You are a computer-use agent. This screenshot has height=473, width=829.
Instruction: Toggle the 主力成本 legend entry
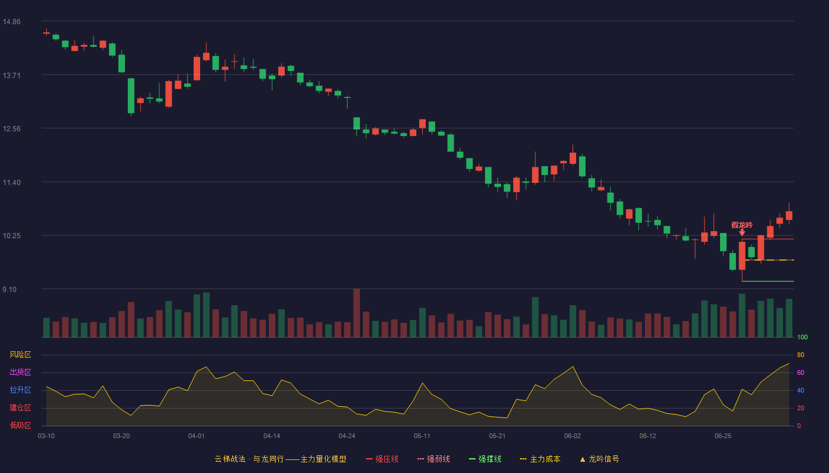point(540,459)
